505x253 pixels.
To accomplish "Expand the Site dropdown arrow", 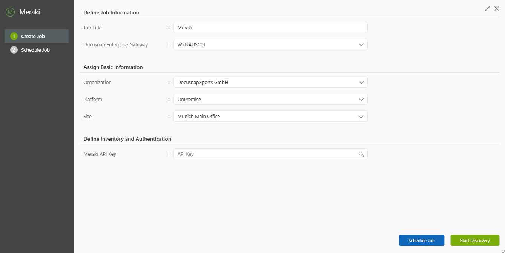I will (x=361, y=116).
